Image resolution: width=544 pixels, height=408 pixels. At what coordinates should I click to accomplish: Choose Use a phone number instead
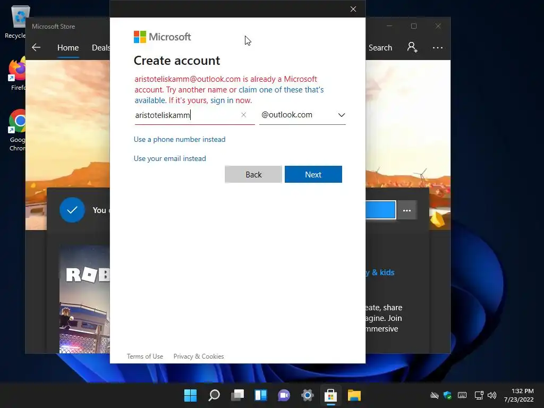pos(180,139)
